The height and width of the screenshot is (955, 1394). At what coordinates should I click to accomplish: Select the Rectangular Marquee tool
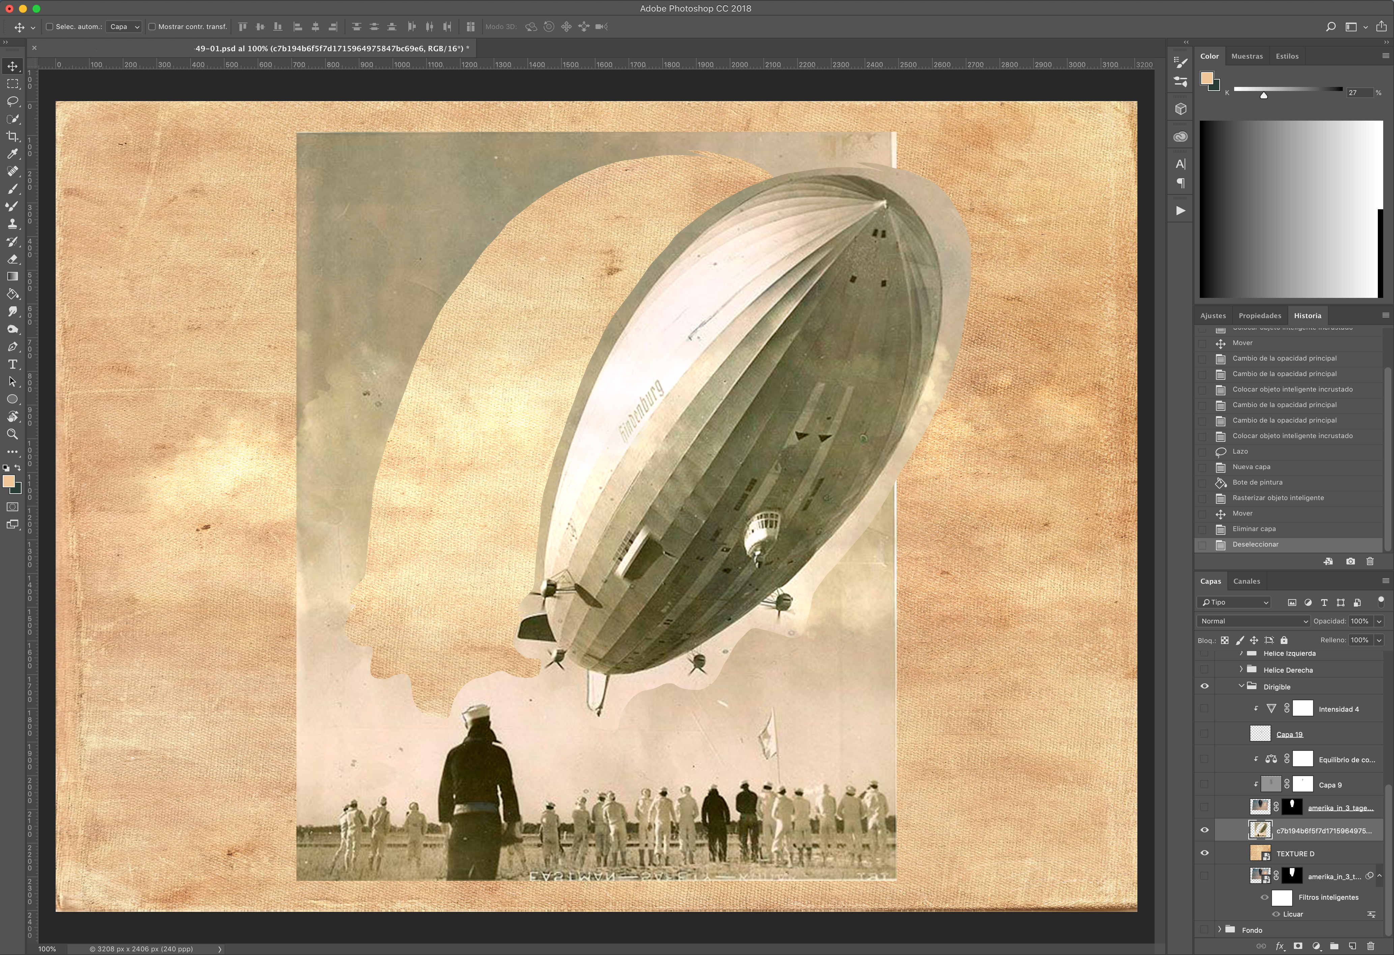(x=12, y=84)
